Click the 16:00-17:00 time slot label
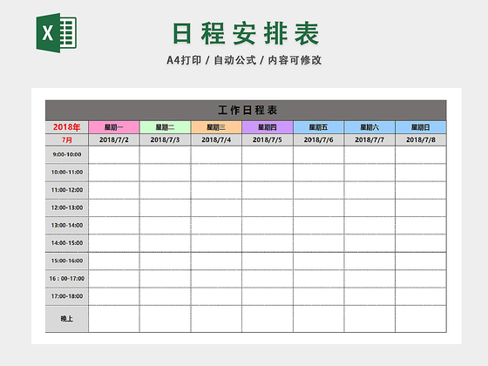This screenshot has height=366, width=488. 66,279
